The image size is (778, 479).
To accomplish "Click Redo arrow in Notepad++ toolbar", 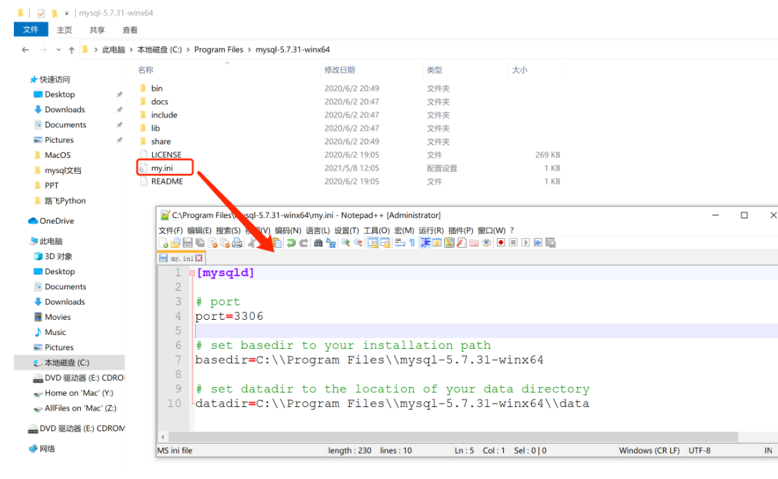I will [304, 243].
